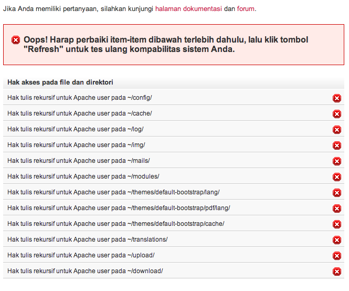Image resolution: width=349 pixels, height=291 pixels.
Task: Select text row ending in ~/log/
Action: coord(76,129)
